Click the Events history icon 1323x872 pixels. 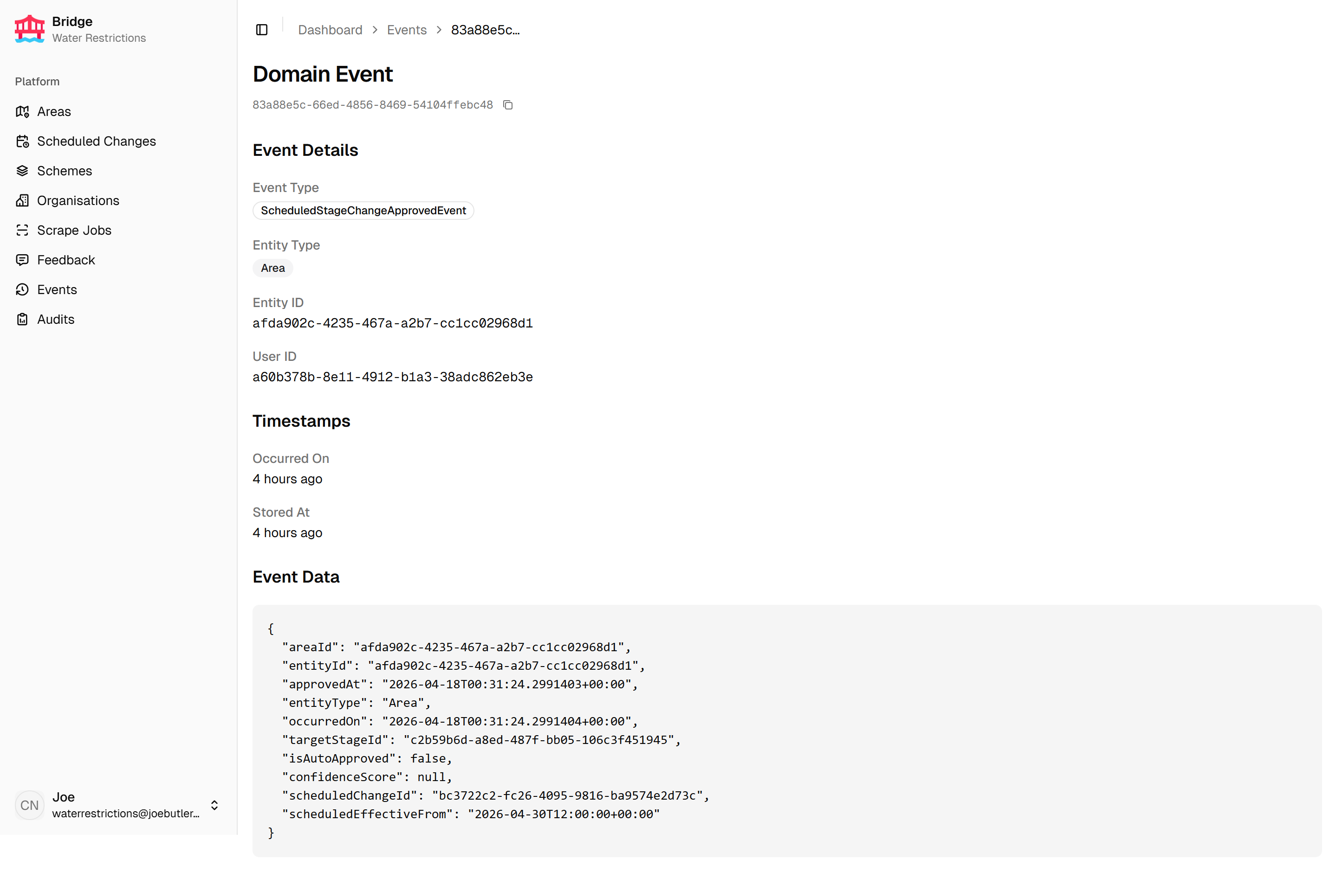tap(22, 290)
